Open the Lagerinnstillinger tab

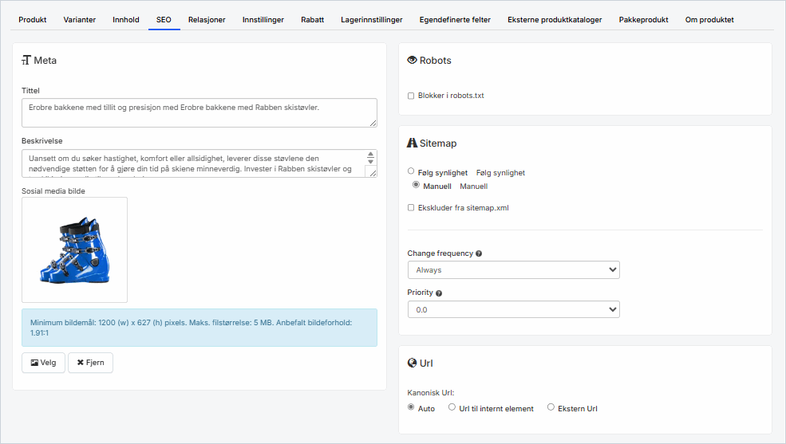371,19
